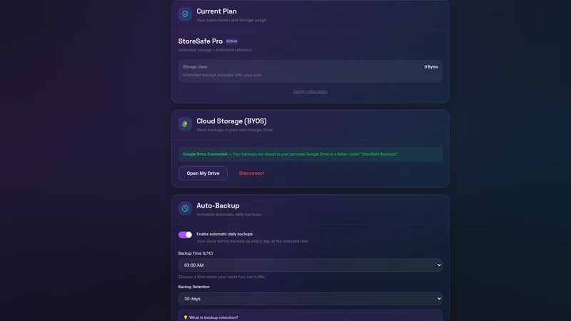
Task: Click the clock icon beside Auto-Backup
Action: click(x=185, y=208)
